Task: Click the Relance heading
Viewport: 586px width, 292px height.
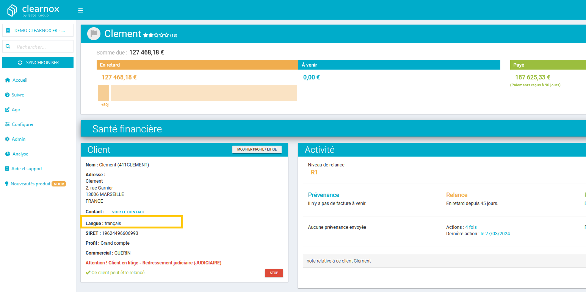Action: click(x=457, y=195)
